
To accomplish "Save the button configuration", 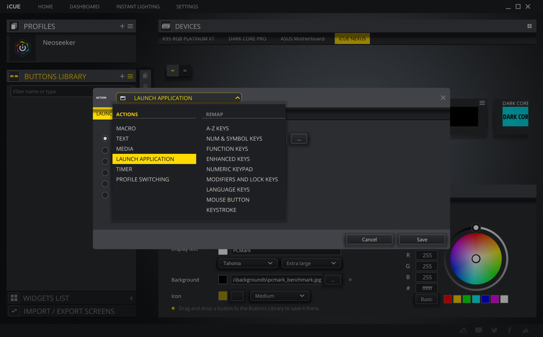I will [x=422, y=239].
